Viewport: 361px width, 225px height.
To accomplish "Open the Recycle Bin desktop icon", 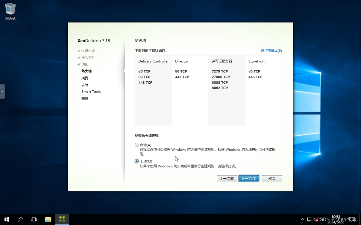I will click(10, 12).
